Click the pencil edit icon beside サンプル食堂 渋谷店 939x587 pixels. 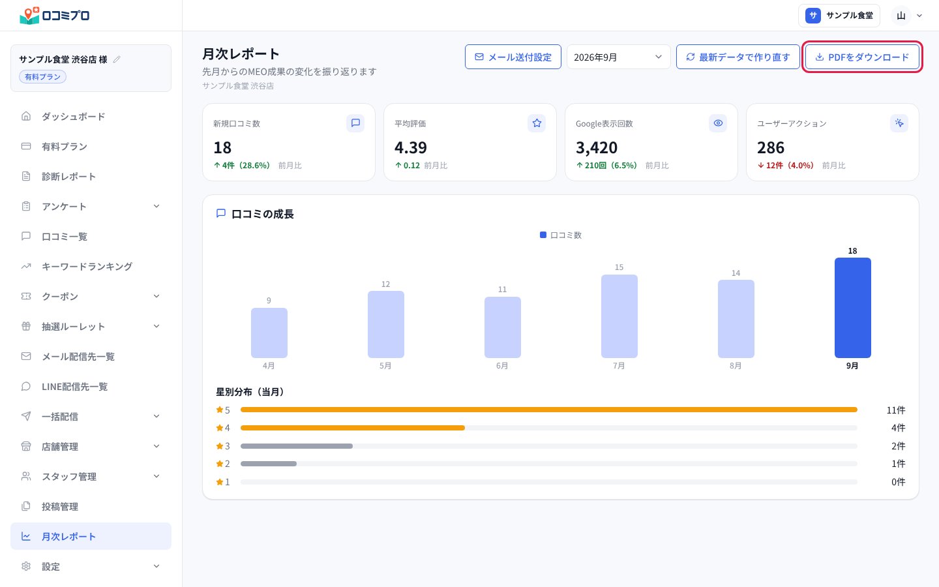click(x=117, y=59)
